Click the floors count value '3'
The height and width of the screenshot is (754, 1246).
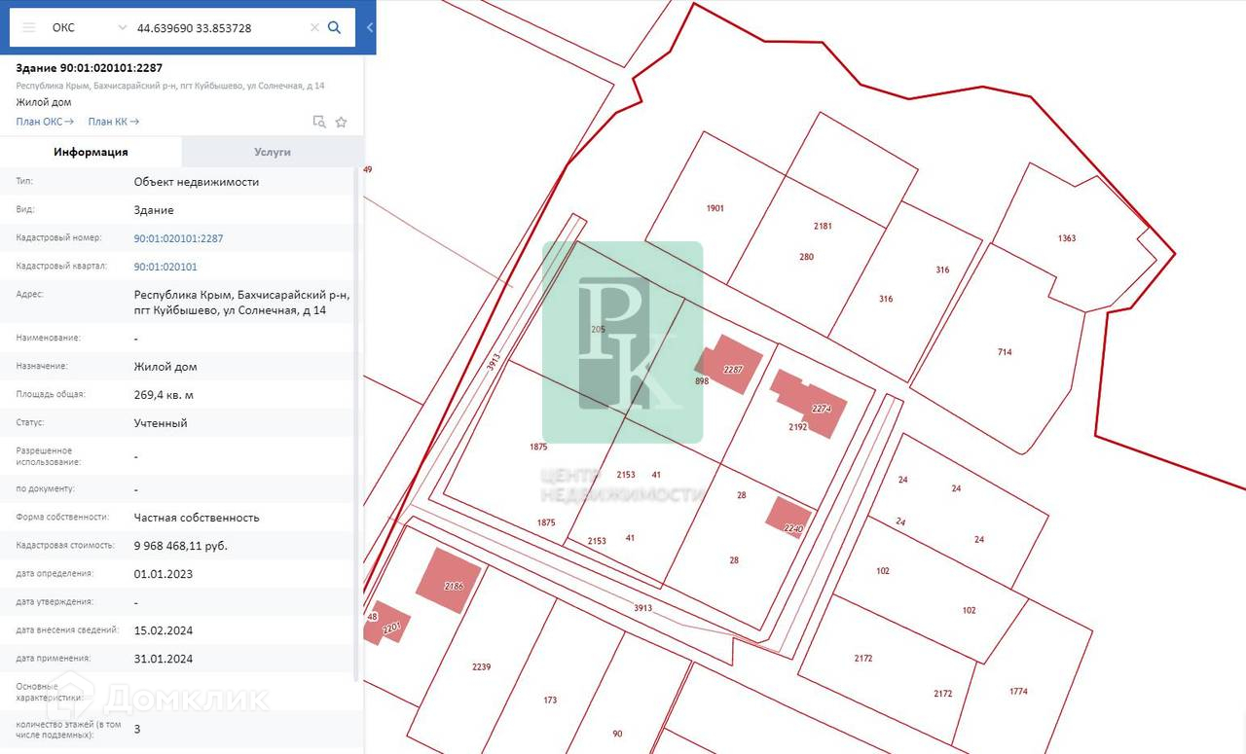coord(137,728)
